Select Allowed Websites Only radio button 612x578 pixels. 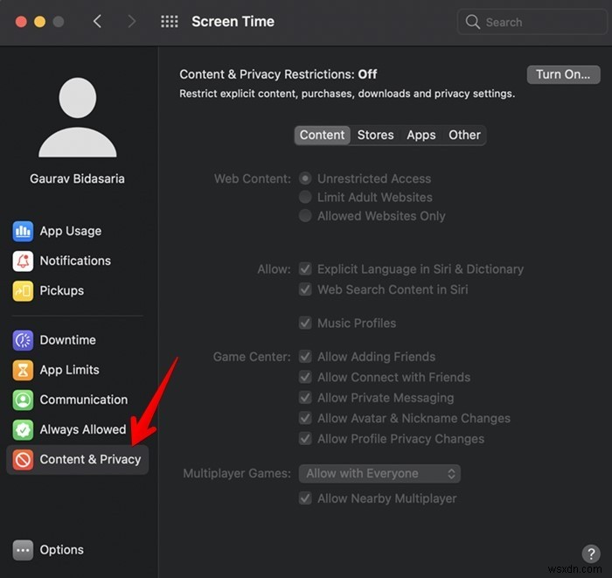pos(305,216)
